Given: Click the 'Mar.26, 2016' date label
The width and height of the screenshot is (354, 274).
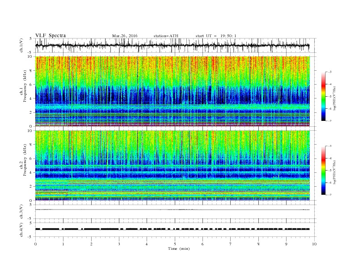Looking at the screenshot, I should (x=125, y=36).
